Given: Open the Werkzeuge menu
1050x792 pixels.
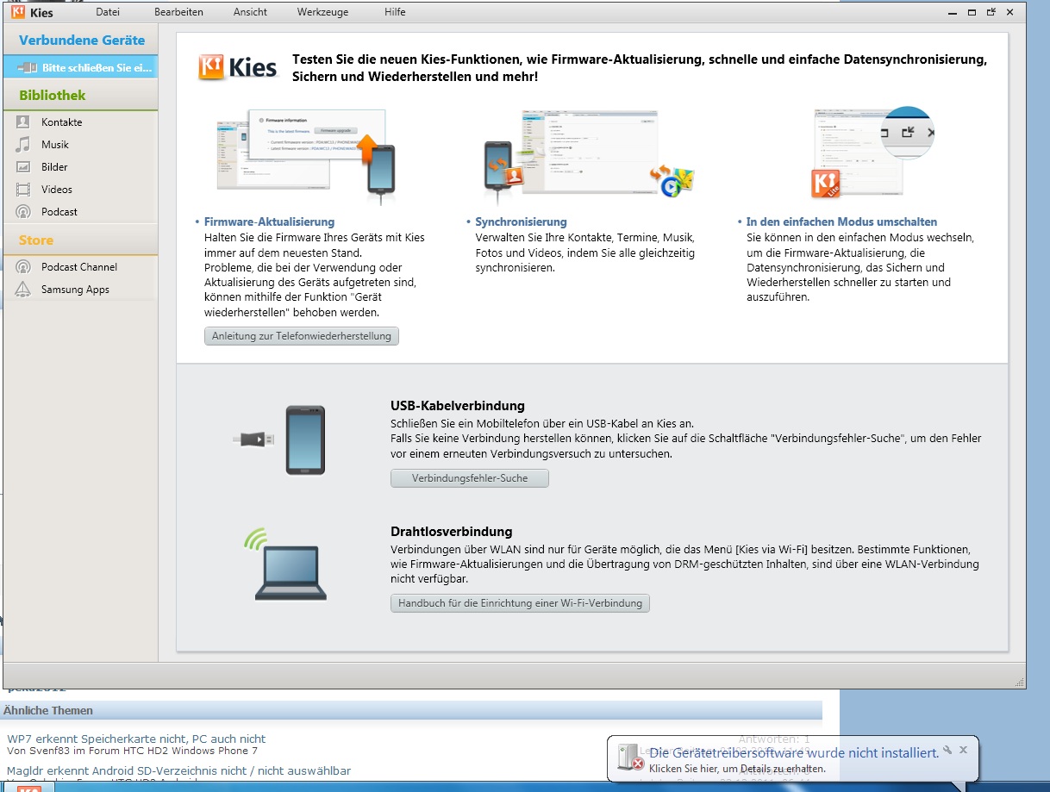Looking at the screenshot, I should pyautogui.click(x=322, y=12).
